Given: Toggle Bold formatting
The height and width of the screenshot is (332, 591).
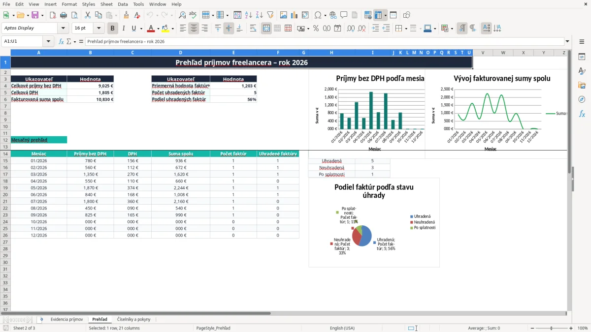Looking at the screenshot, I should pyautogui.click(x=113, y=29).
